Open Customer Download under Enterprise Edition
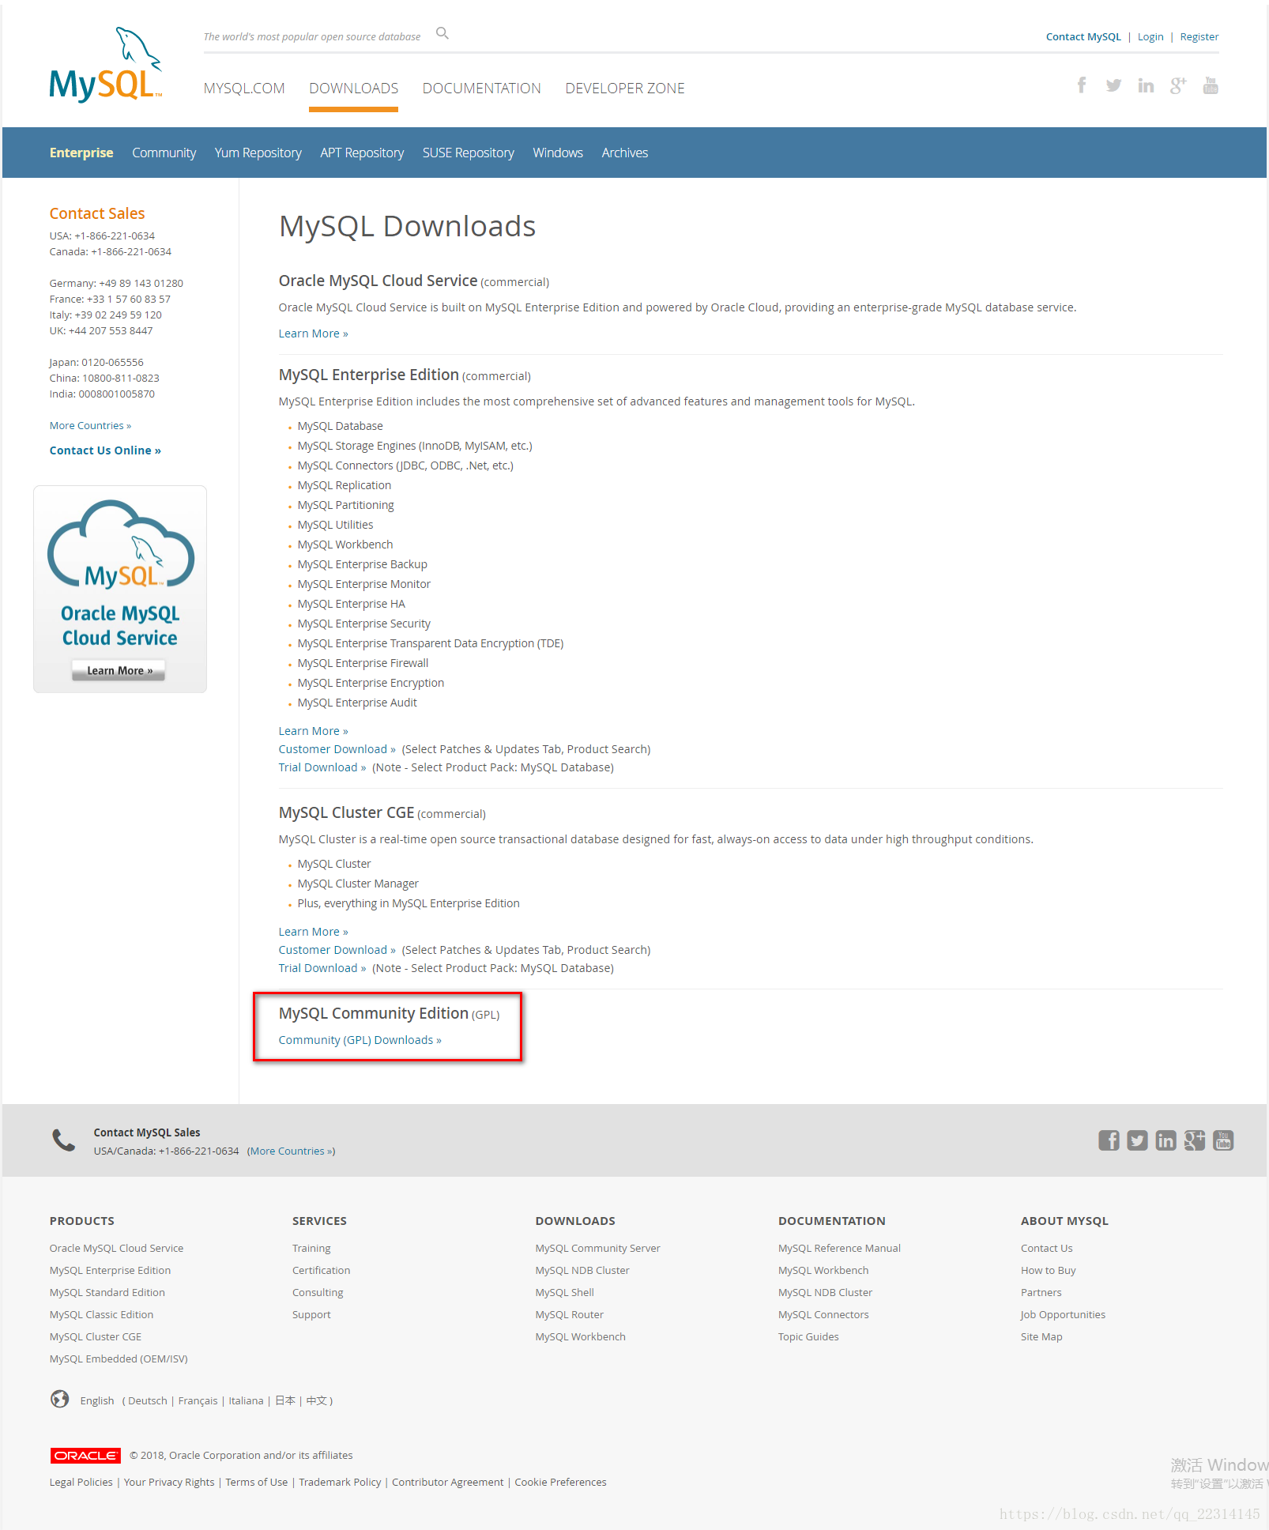 (337, 749)
